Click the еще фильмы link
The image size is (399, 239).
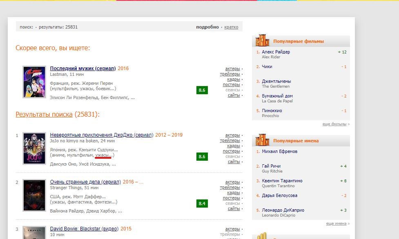coord(334,124)
